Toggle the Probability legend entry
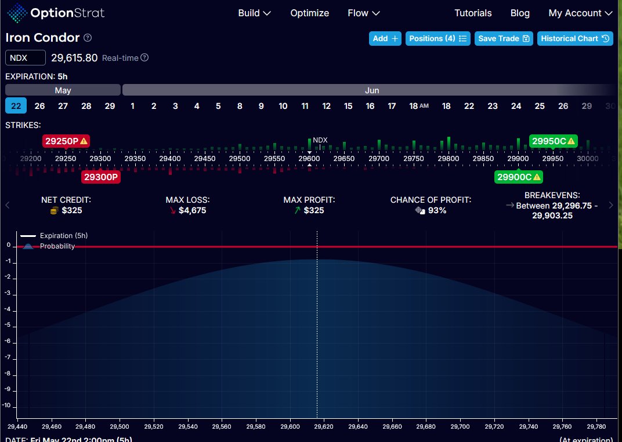This screenshot has width=622, height=442. pos(48,246)
